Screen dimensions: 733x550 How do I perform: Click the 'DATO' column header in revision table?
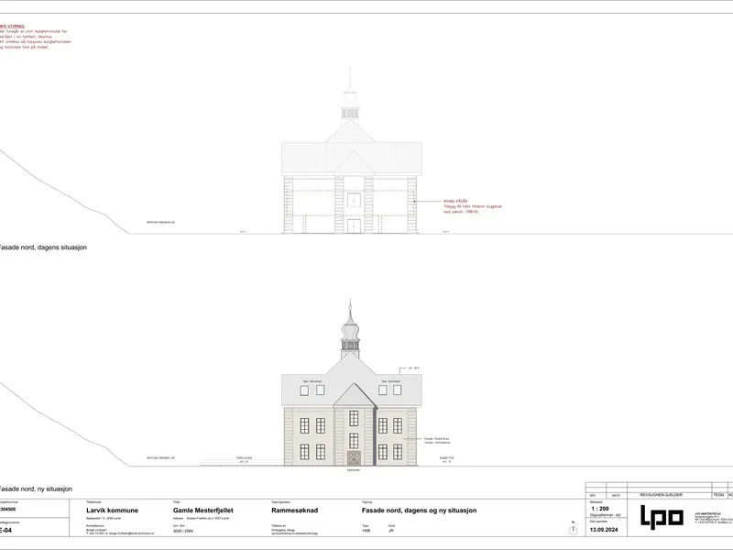click(616, 495)
